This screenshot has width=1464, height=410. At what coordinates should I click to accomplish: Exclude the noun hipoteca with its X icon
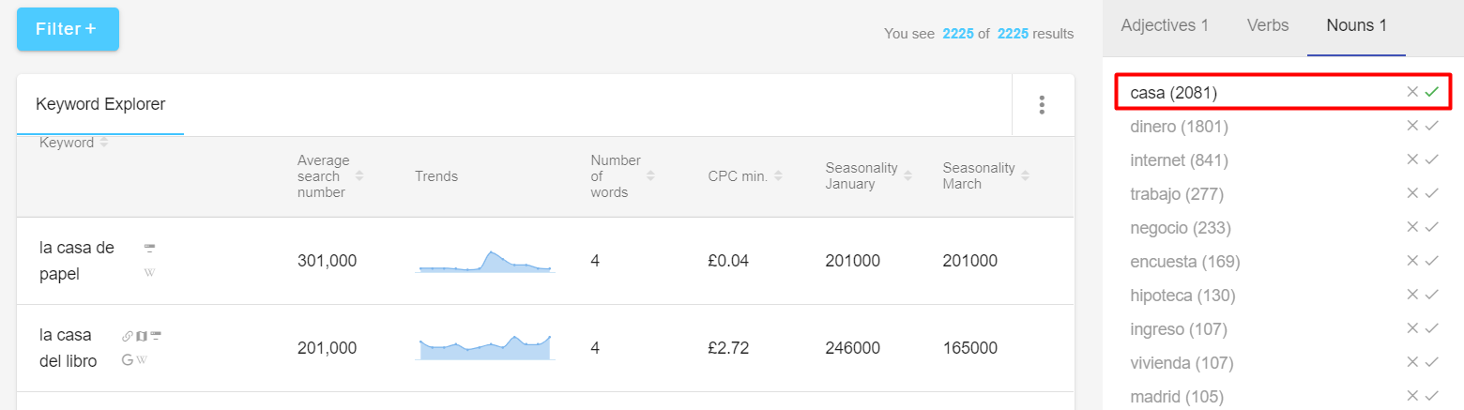coord(1412,295)
